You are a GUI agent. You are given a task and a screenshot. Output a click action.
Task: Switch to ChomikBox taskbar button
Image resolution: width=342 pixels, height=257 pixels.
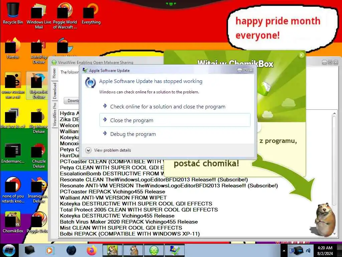[x=113, y=250]
